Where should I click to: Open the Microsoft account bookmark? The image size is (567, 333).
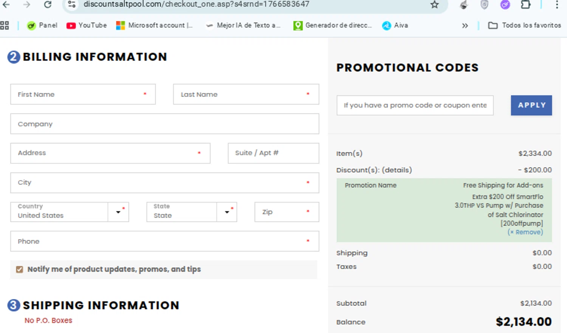[x=154, y=25]
